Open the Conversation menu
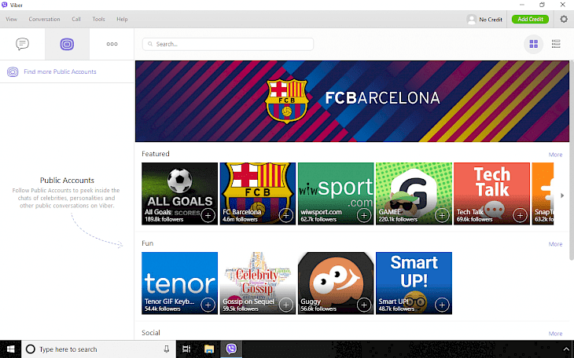Screen dimensions: 574x358 tap(44, 19)
